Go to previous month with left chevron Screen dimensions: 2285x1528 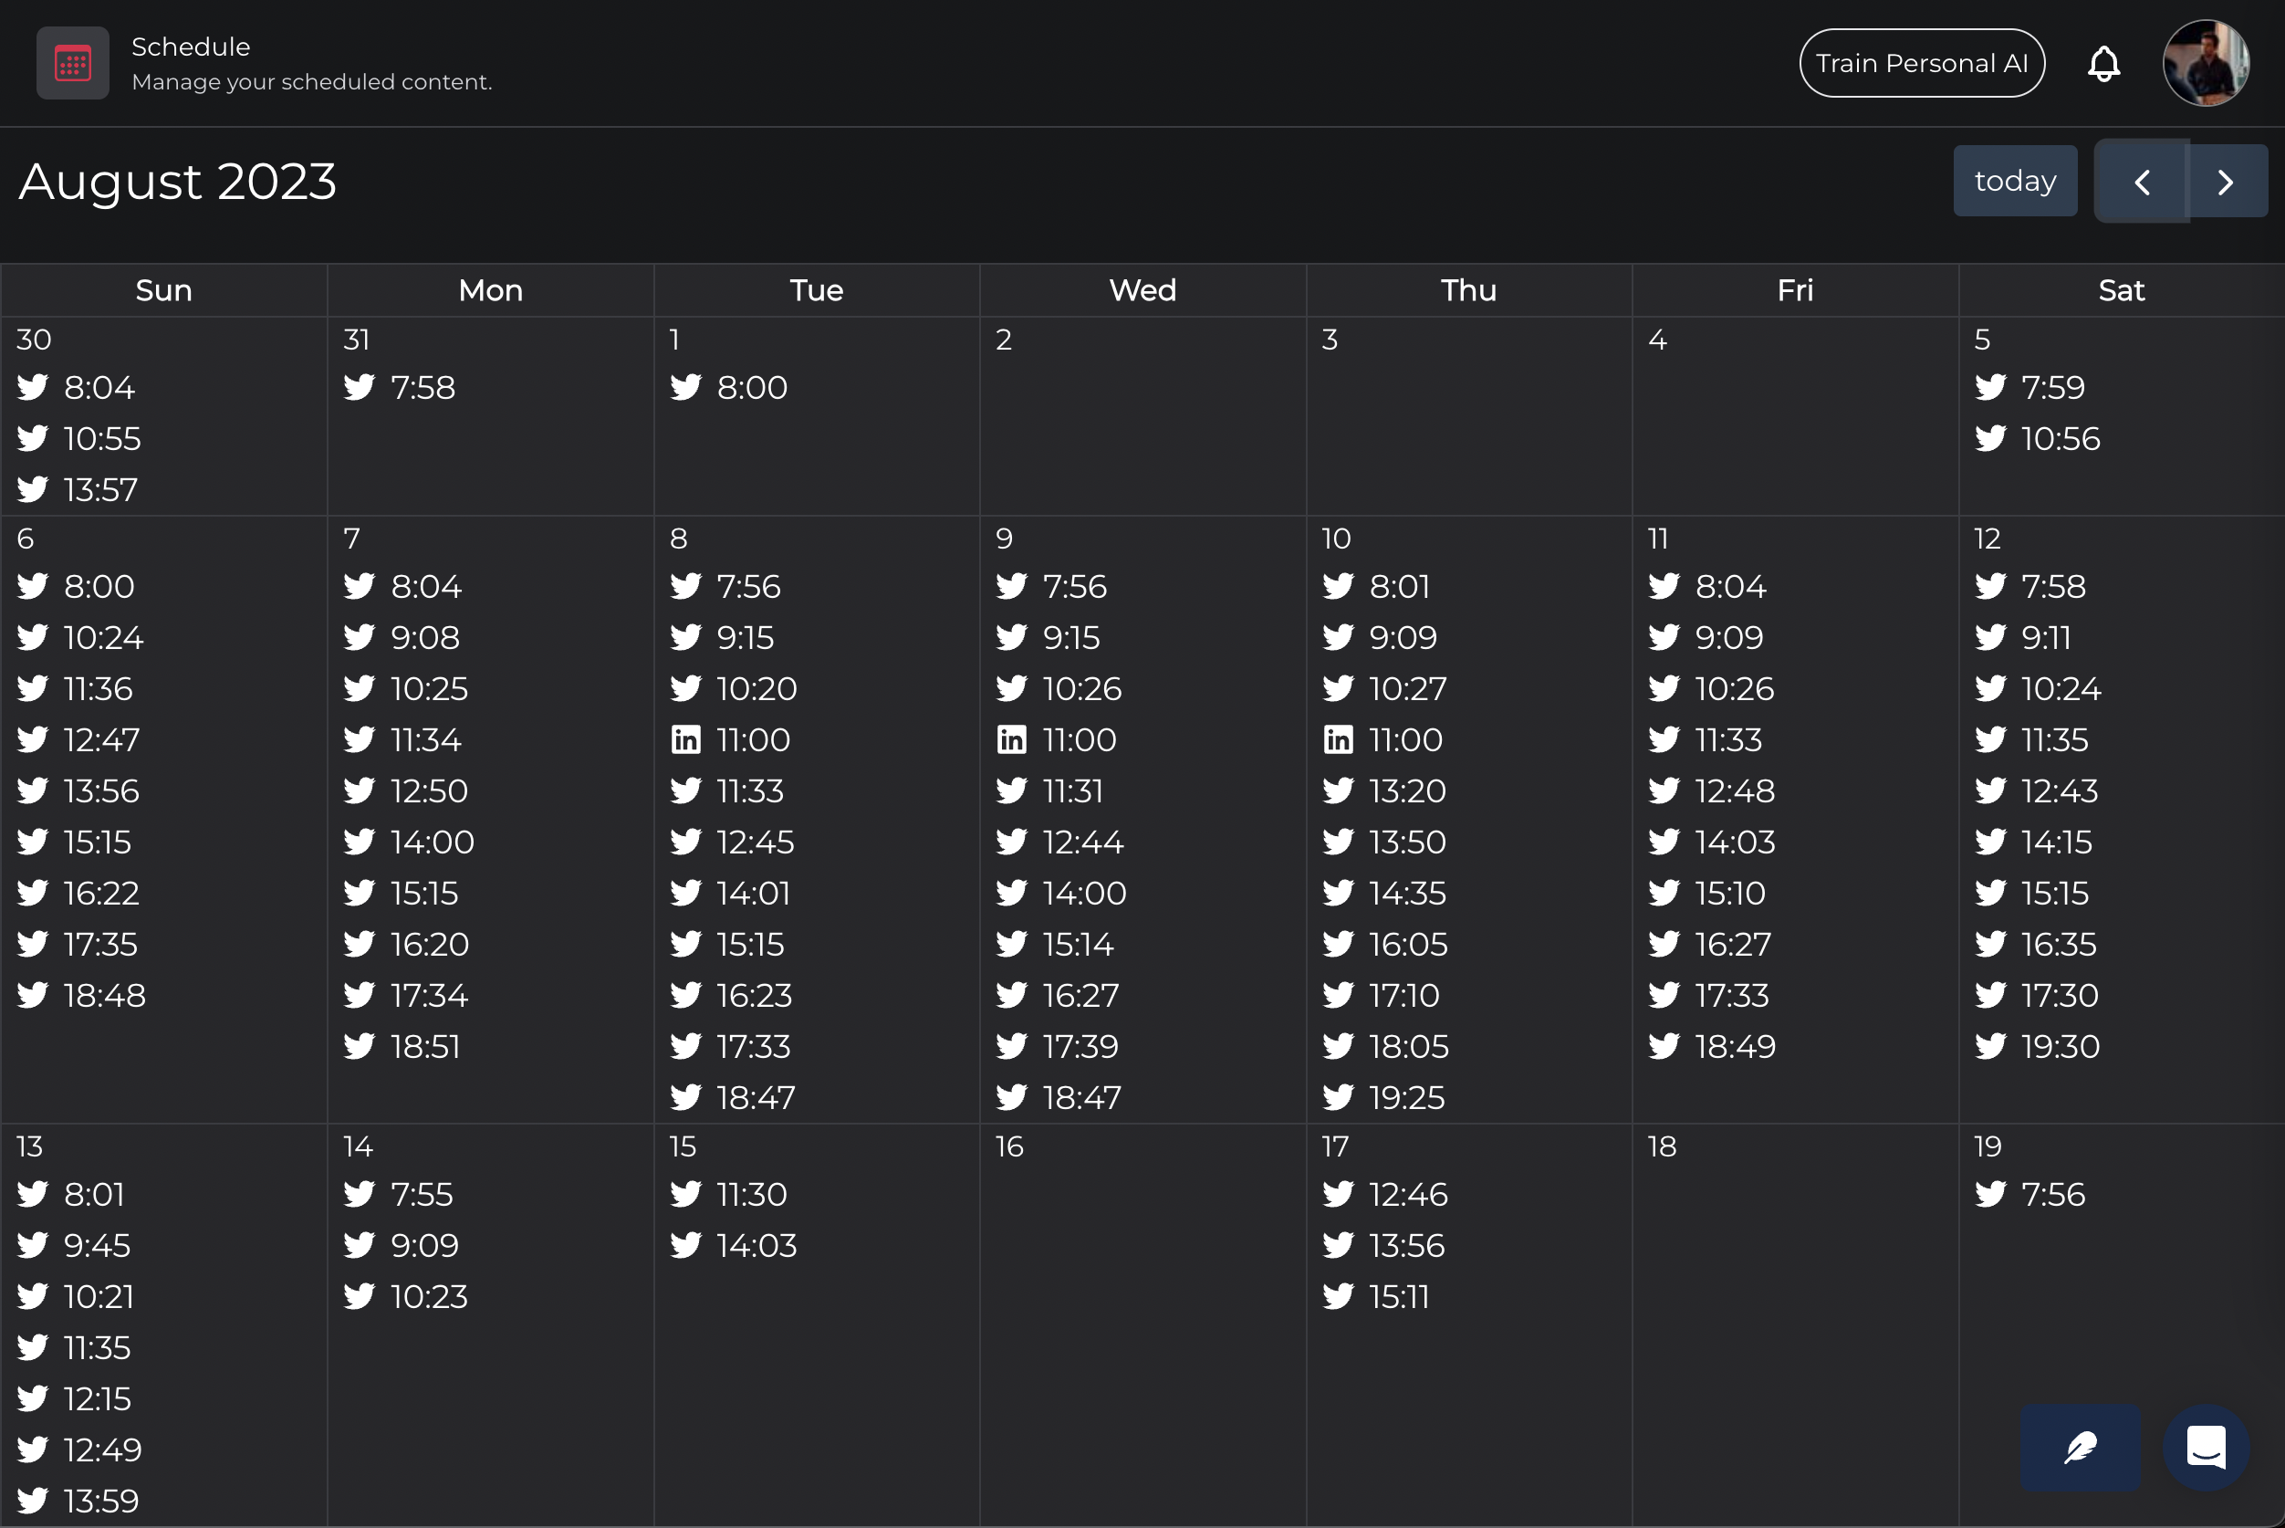pyautogui.click(x=2141, y=183)
